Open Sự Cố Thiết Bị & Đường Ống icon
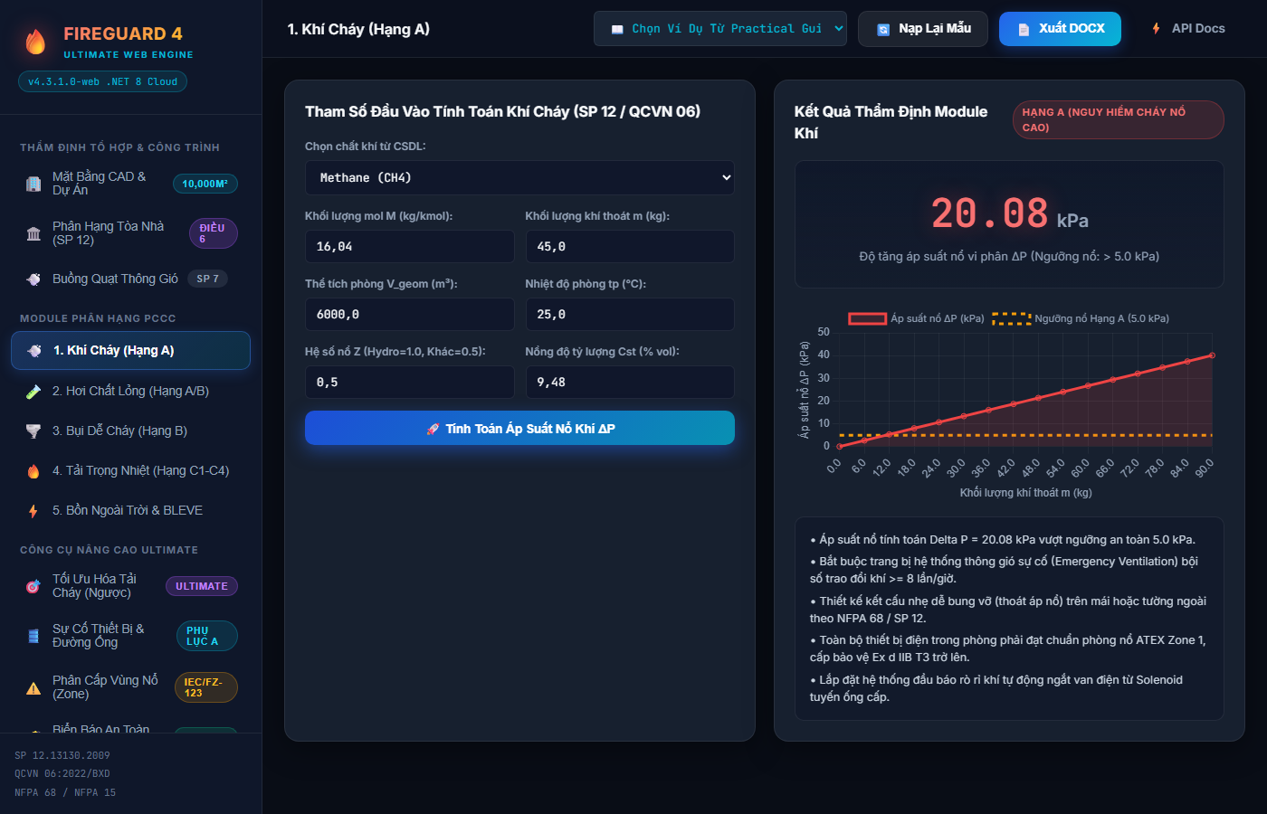 pyautogui.click(x=33, y=636)
